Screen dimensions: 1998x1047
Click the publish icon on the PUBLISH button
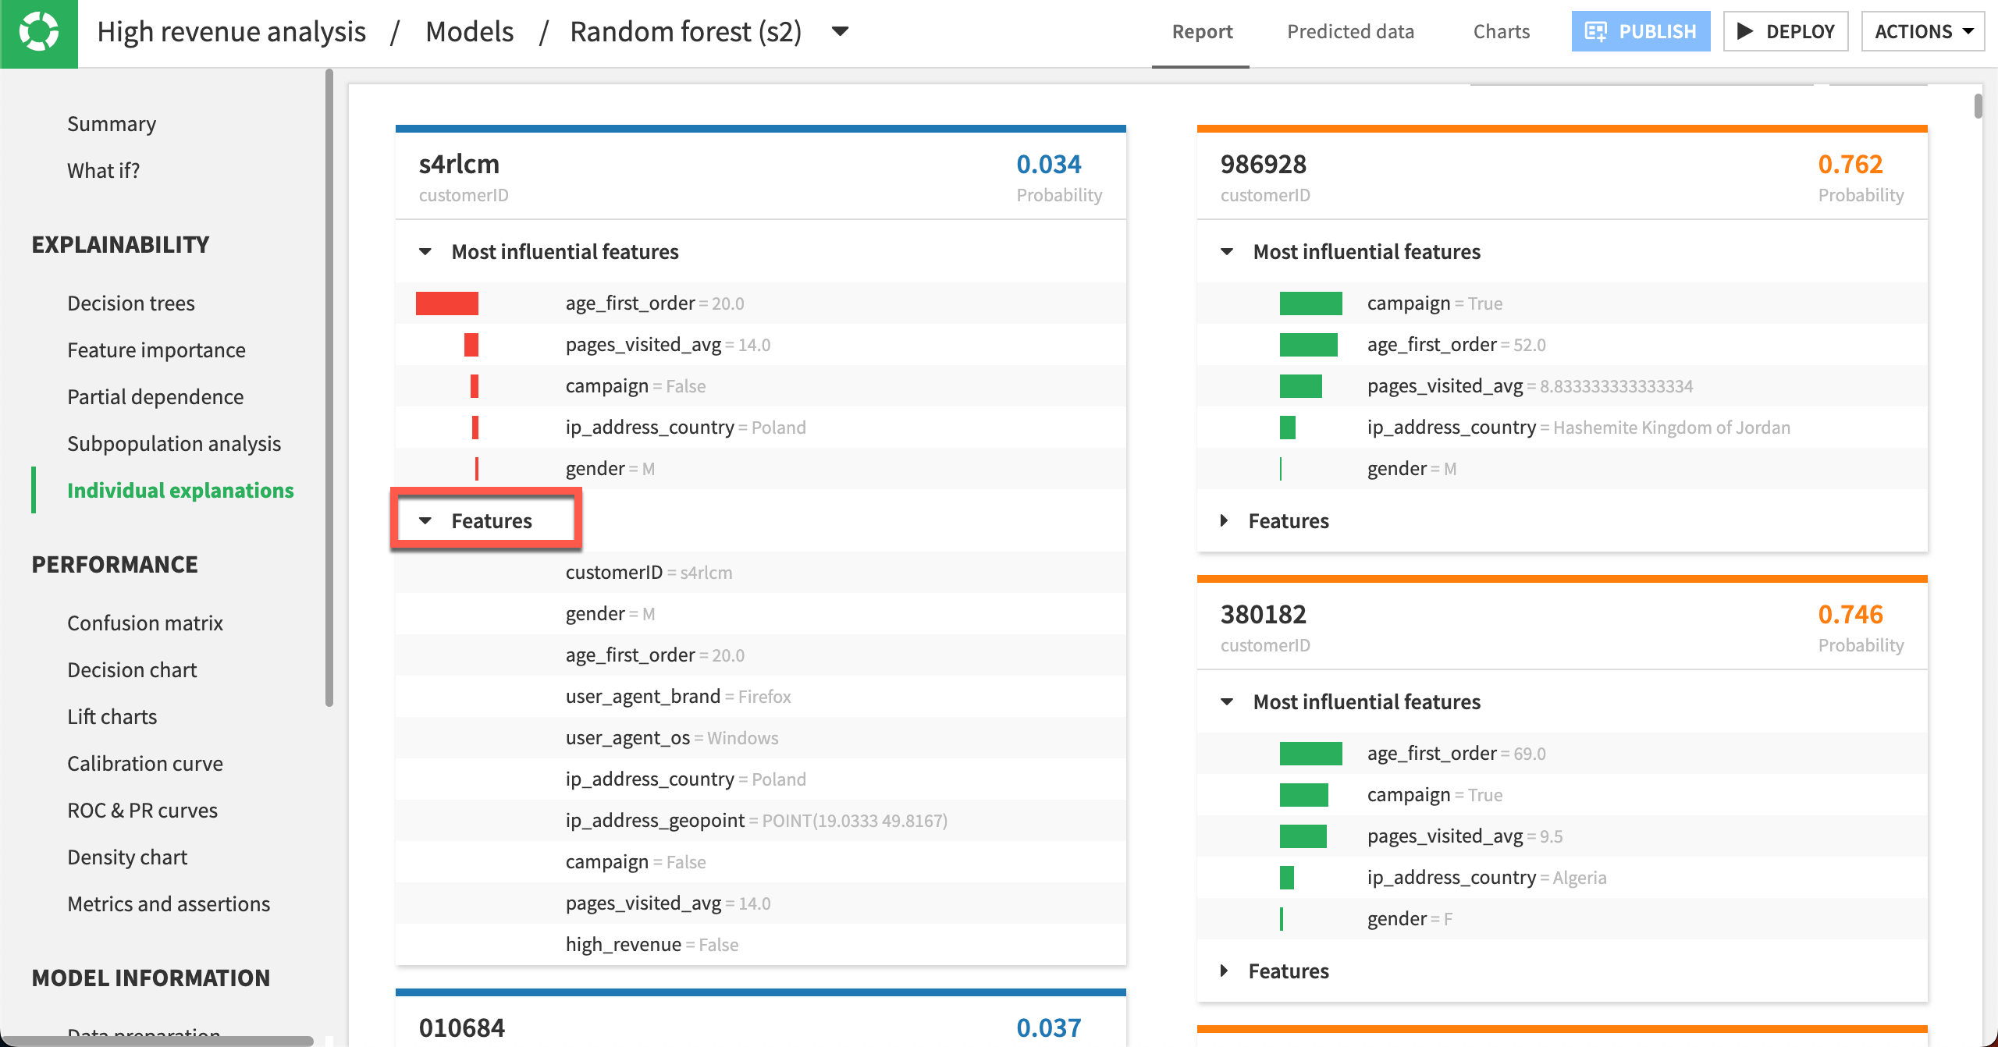(x=1597, y=31)
